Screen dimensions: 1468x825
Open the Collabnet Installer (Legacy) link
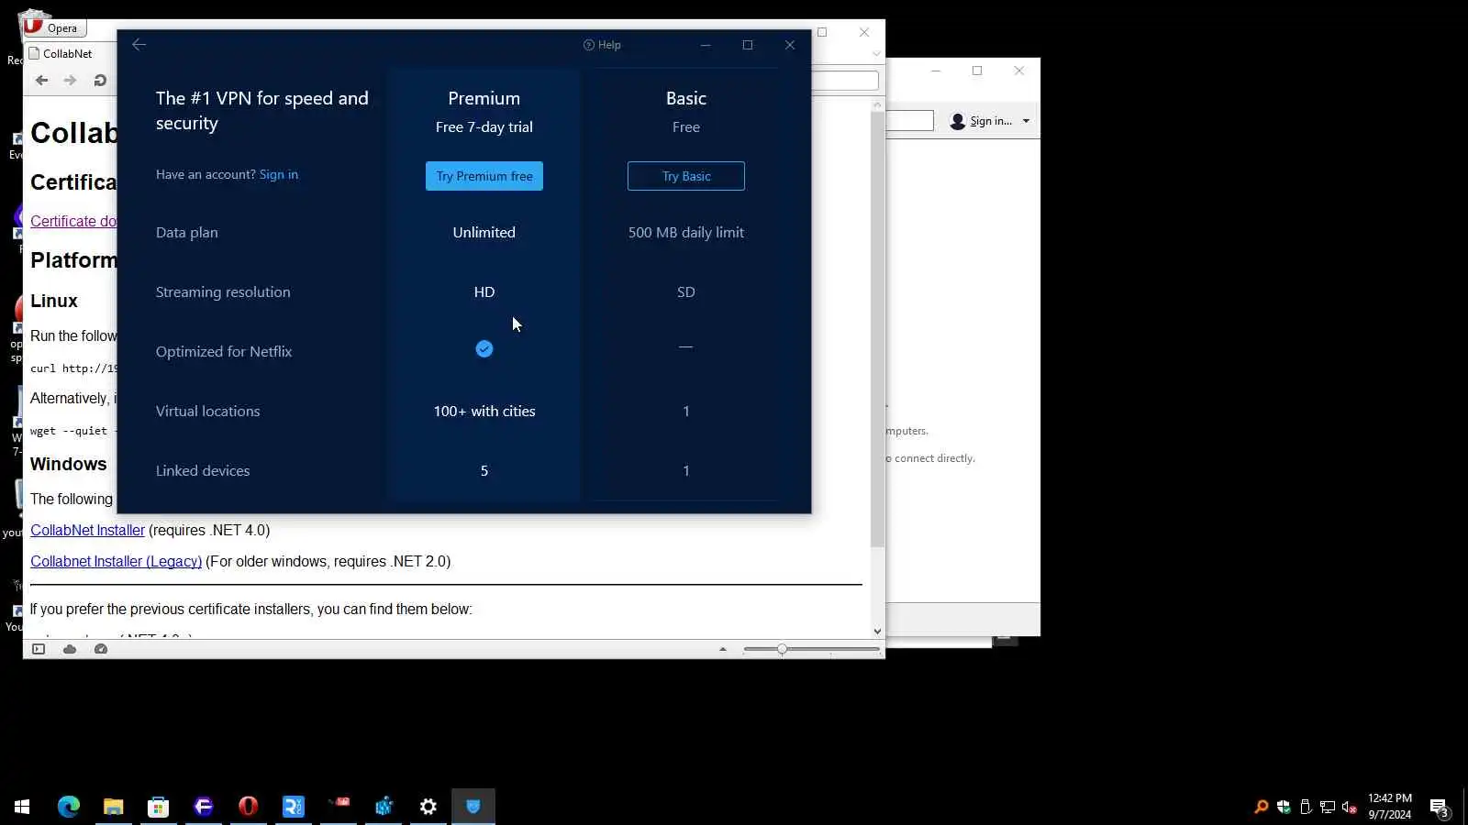[x=116, y=561]
